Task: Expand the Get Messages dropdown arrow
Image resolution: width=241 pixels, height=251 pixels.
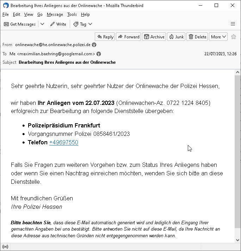Action: point(42,24)
